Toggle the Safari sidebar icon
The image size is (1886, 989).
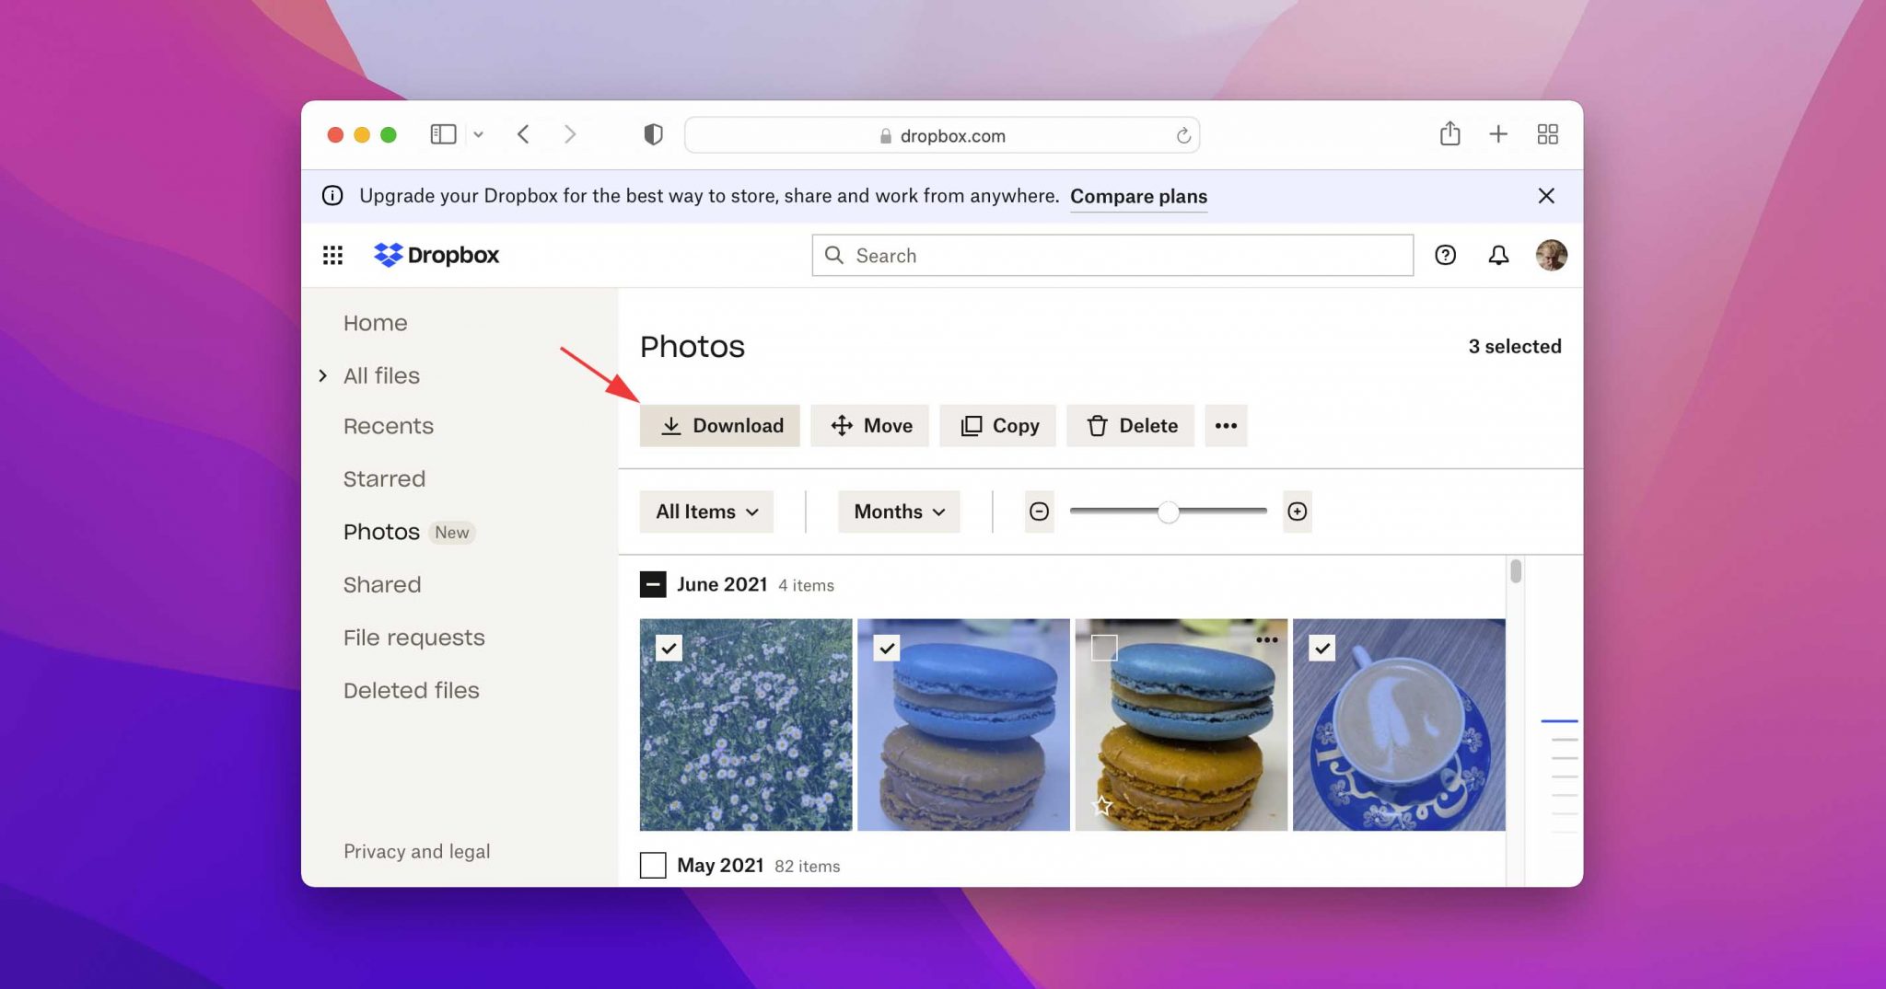[x=443, y=134]
